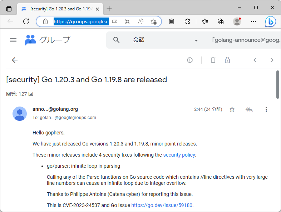The width and height of the screenshot is (281, 212).
Task: Refresh the current page
Action: 26,21
